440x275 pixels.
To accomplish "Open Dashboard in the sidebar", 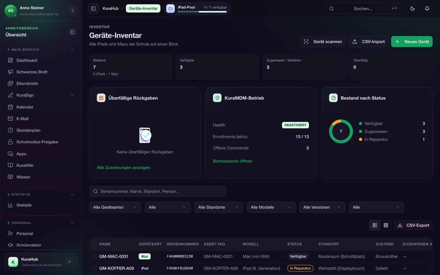I will click(x=41, y=60).
